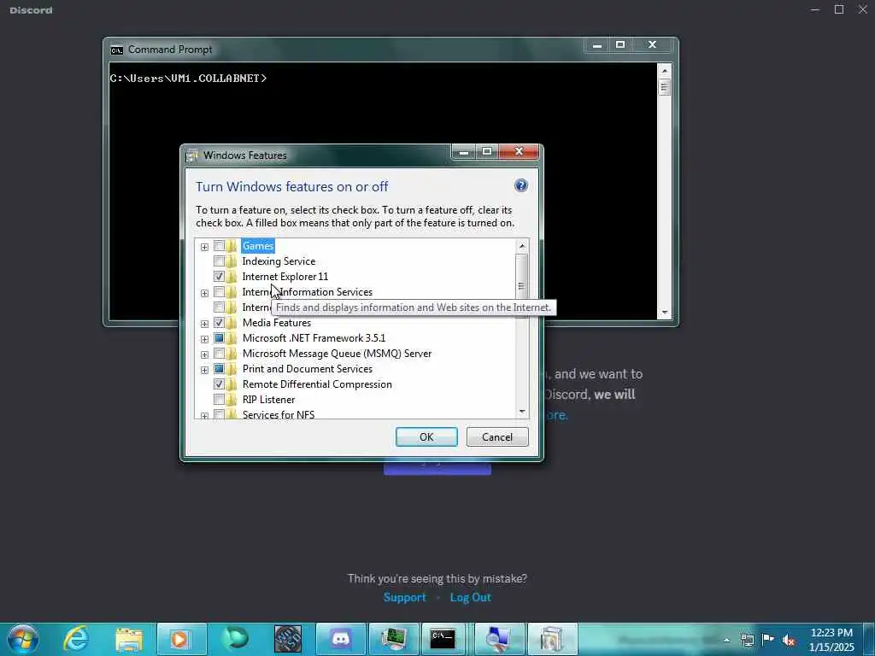
Task: Expand Internet Information Services node
Action: [x=204, y=293]
